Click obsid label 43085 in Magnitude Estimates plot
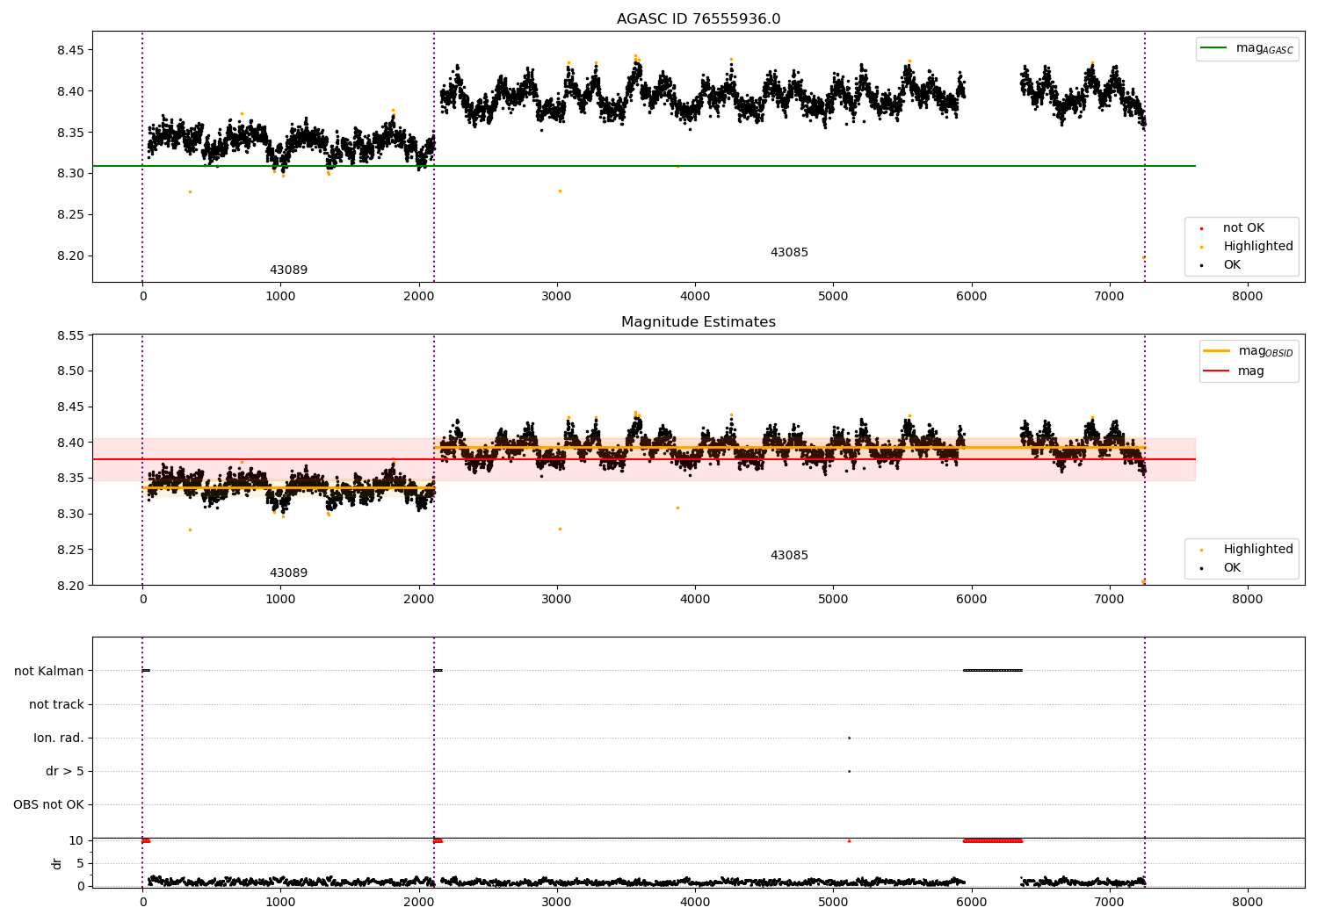Image resolution: width=1318 pixels, height=922 pixels. tap(789, 556)
